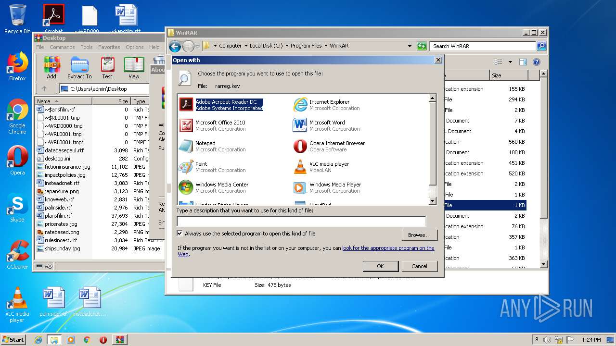
Task: Click the Explorer refresh button
Action: pyautogui.click(x=422, y=46)
